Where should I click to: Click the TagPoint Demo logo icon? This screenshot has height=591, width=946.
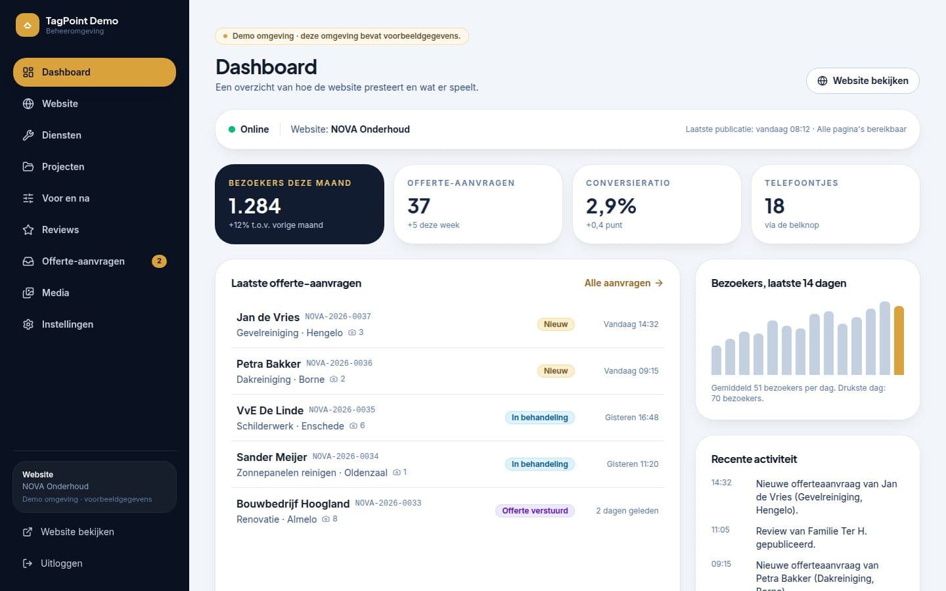pos(28,25)
